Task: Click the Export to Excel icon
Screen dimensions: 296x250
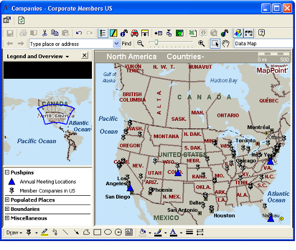Action: pos(193,33)
